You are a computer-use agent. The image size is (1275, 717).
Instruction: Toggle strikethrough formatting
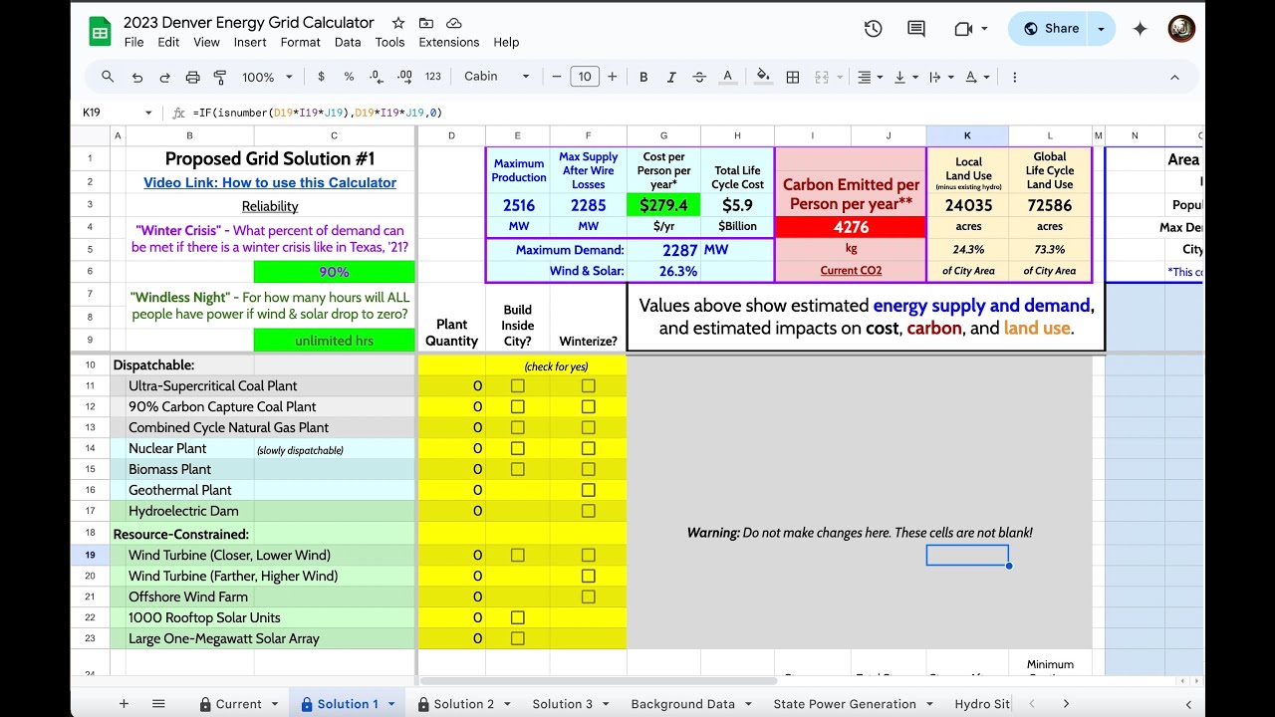coord(699,77)
